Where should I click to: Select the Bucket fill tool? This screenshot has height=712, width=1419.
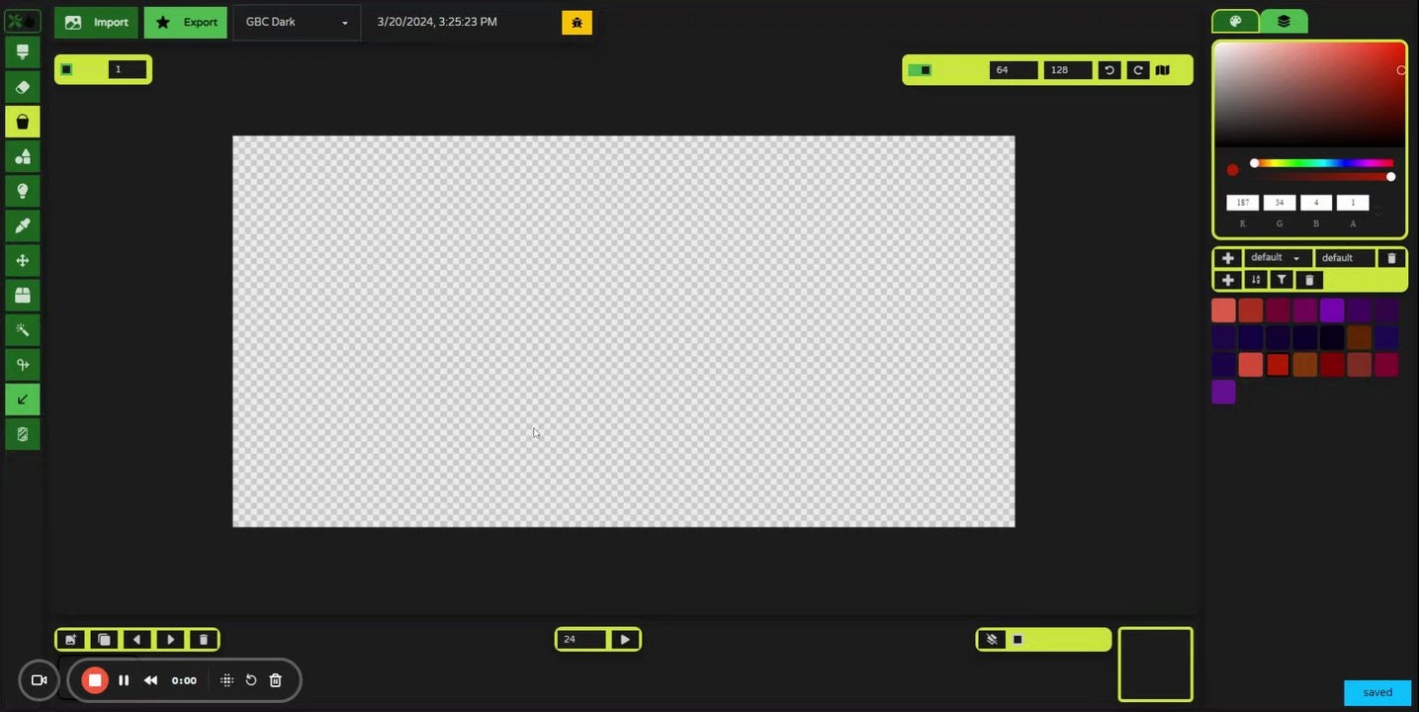(x=22, y=121)
